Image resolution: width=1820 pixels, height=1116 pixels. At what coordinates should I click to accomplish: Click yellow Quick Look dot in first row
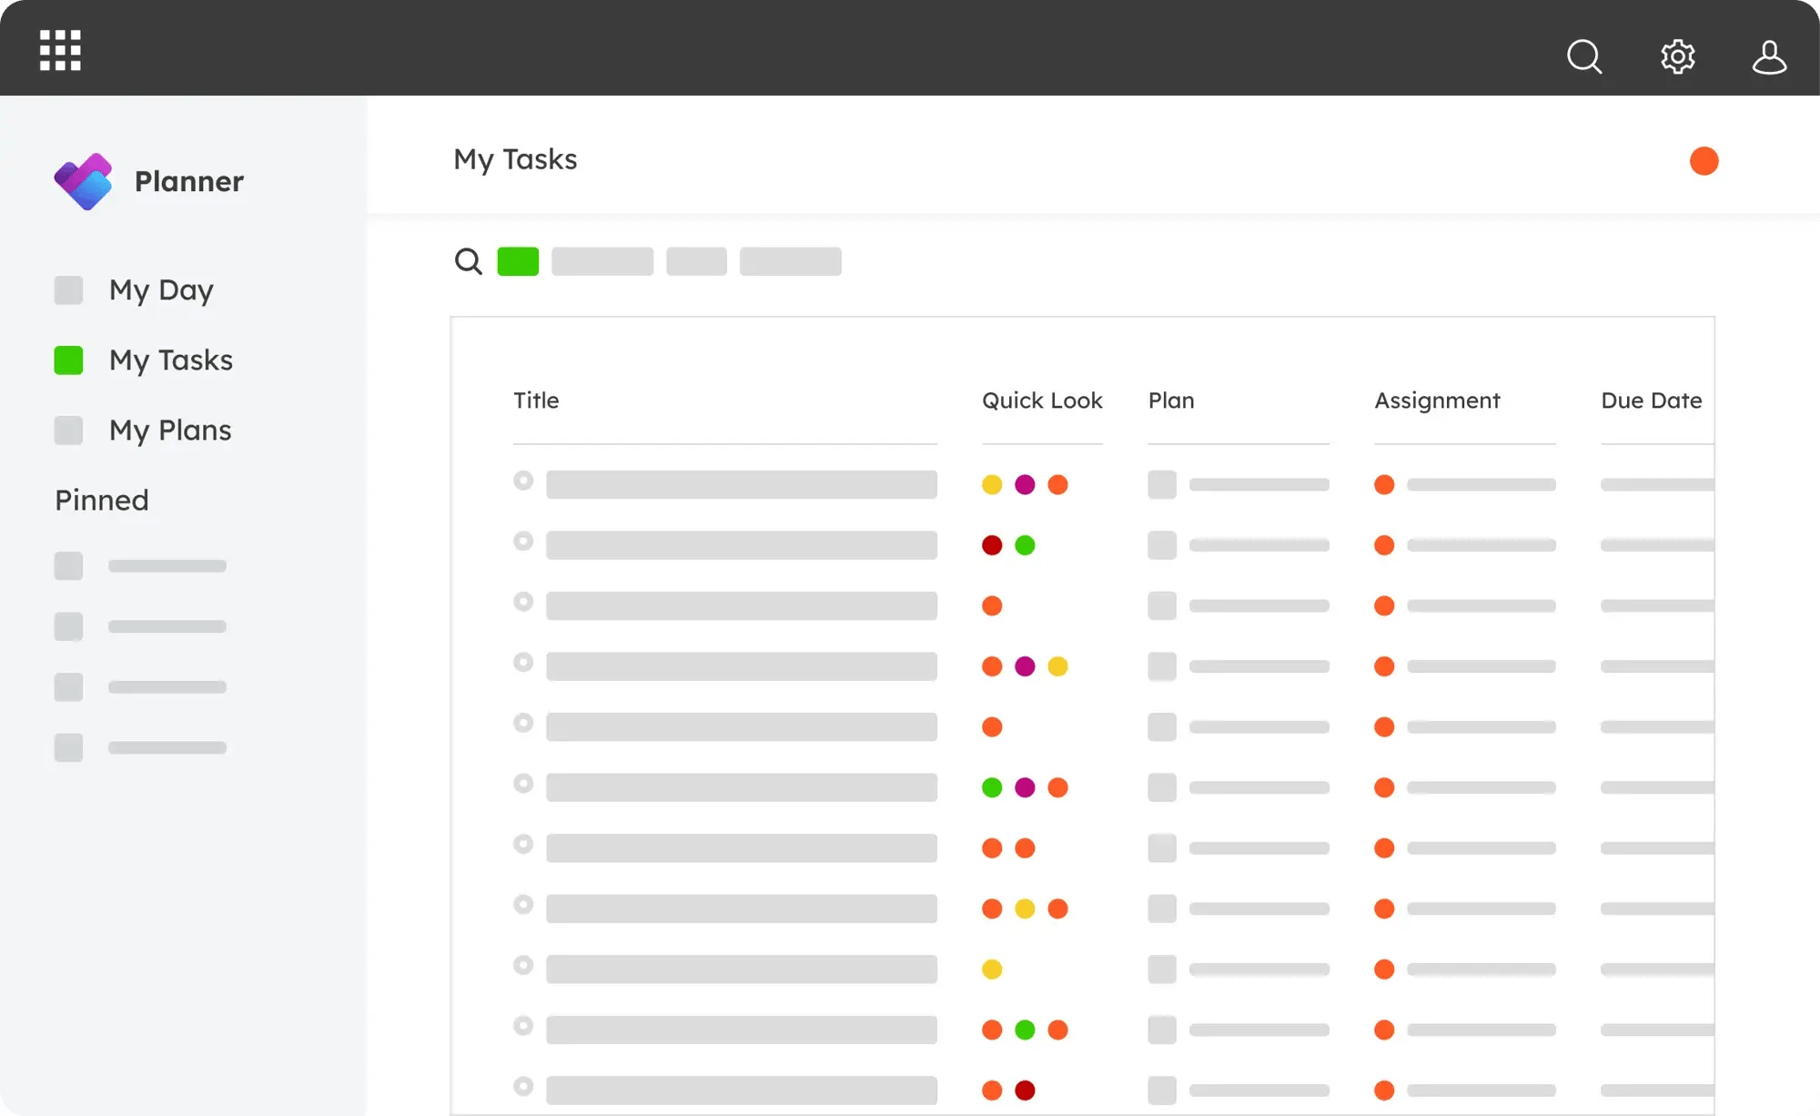(992, 484)
